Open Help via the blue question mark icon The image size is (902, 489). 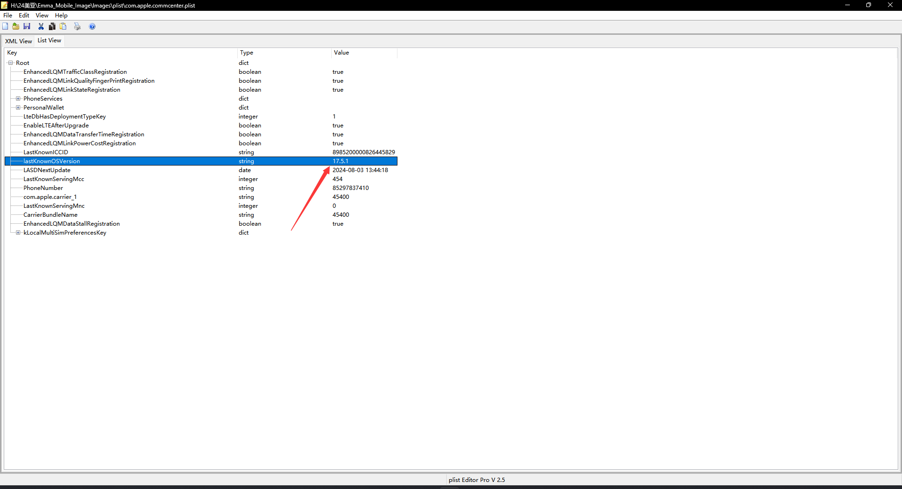(92, 26)
